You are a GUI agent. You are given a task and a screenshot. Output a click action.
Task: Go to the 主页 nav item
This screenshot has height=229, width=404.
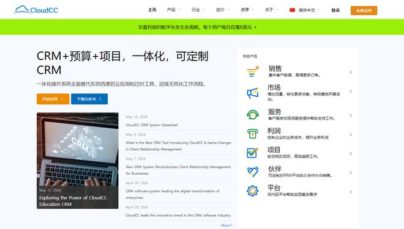coord(152,10)
